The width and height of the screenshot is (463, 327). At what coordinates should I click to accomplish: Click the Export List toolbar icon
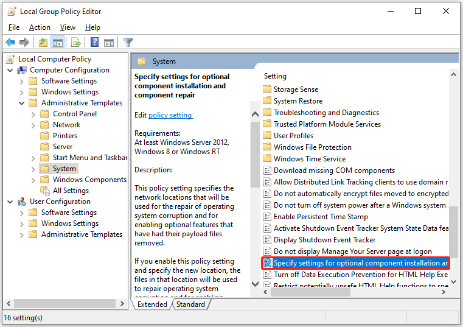(76, 42)
